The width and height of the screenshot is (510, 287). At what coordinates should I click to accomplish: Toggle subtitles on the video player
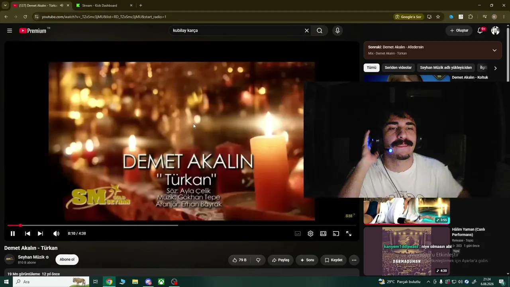298,234
